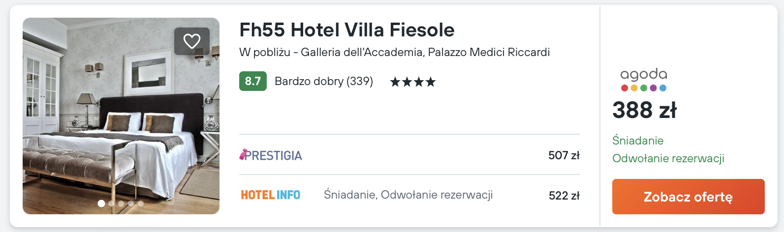The height and width of the screenshot is (232, 784).
Task: Select the first photo carousel dot
Action: coord(101,203)
